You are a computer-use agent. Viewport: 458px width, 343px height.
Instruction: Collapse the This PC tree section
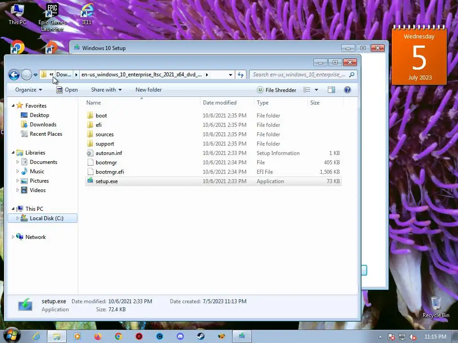pyautogui.click(x=13, y=209)
